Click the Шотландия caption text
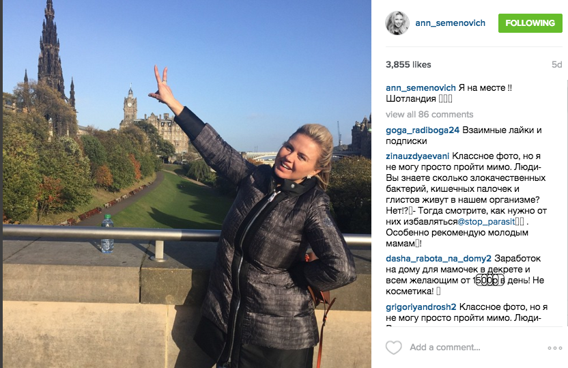This screenshot has height=368, width=568. 411,99
